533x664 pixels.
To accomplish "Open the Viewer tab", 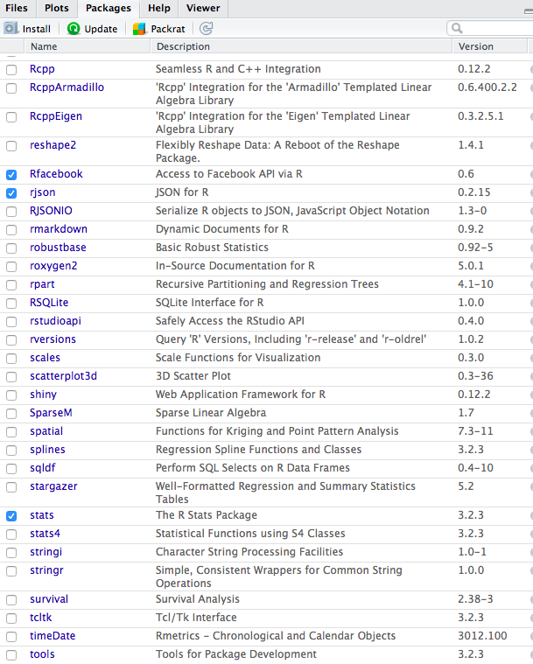I will tap(203, 8).
